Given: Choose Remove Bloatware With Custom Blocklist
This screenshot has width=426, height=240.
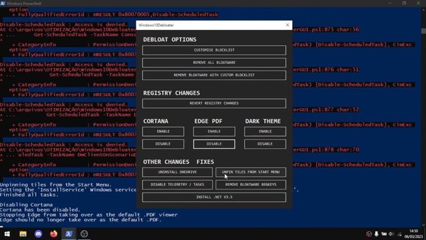Looking at the screenshot, I should tap(214, 75).
